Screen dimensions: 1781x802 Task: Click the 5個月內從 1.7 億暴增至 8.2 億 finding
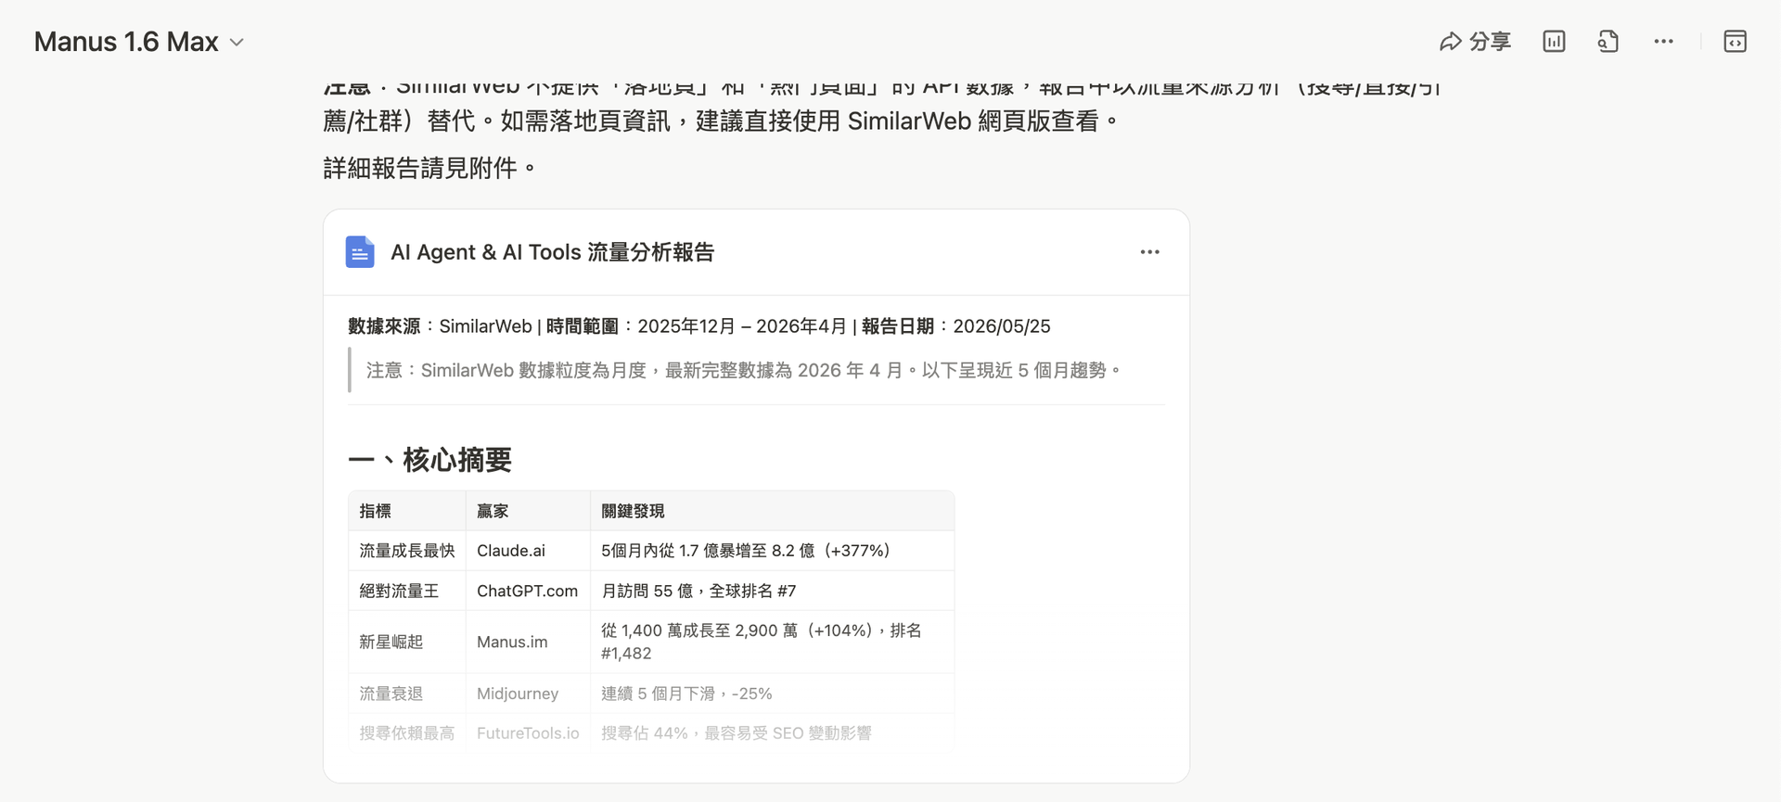pyautogui.click(x=746, y=551)
